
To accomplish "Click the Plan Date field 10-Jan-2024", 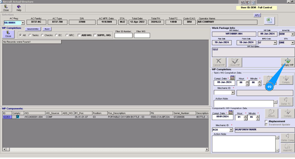I will tap(222, 43).
